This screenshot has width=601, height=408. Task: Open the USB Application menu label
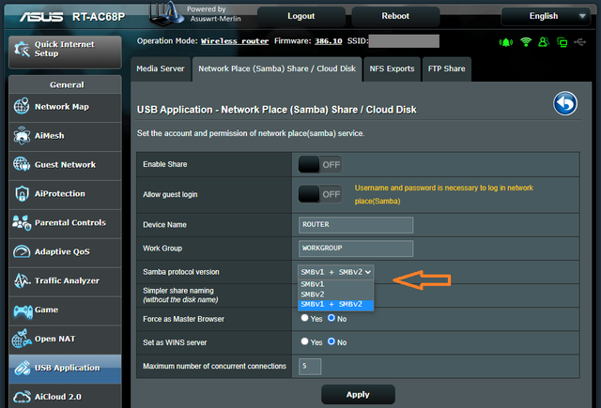click(68, 368)
